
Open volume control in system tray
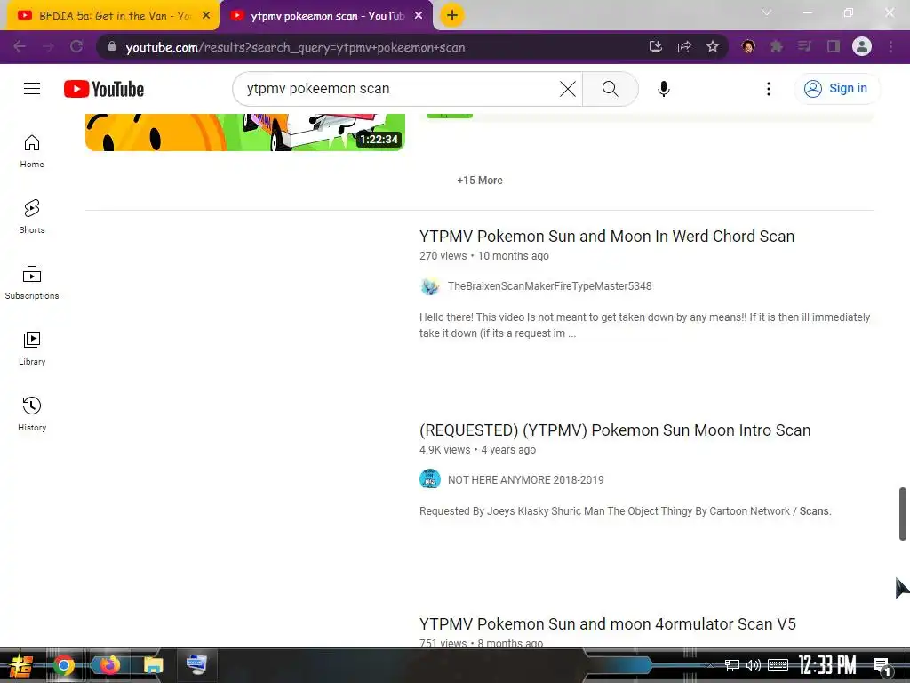[x=754, y=665]
